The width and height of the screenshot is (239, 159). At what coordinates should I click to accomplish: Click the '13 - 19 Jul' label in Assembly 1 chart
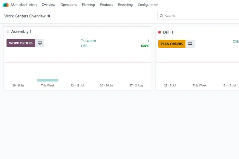77,85
